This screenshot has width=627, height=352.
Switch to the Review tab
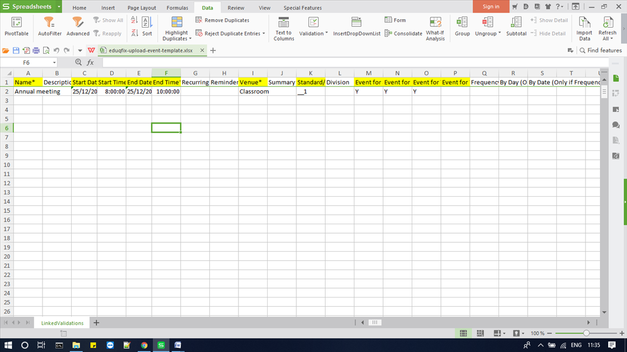pyautogui.click(x=236, y=8)
